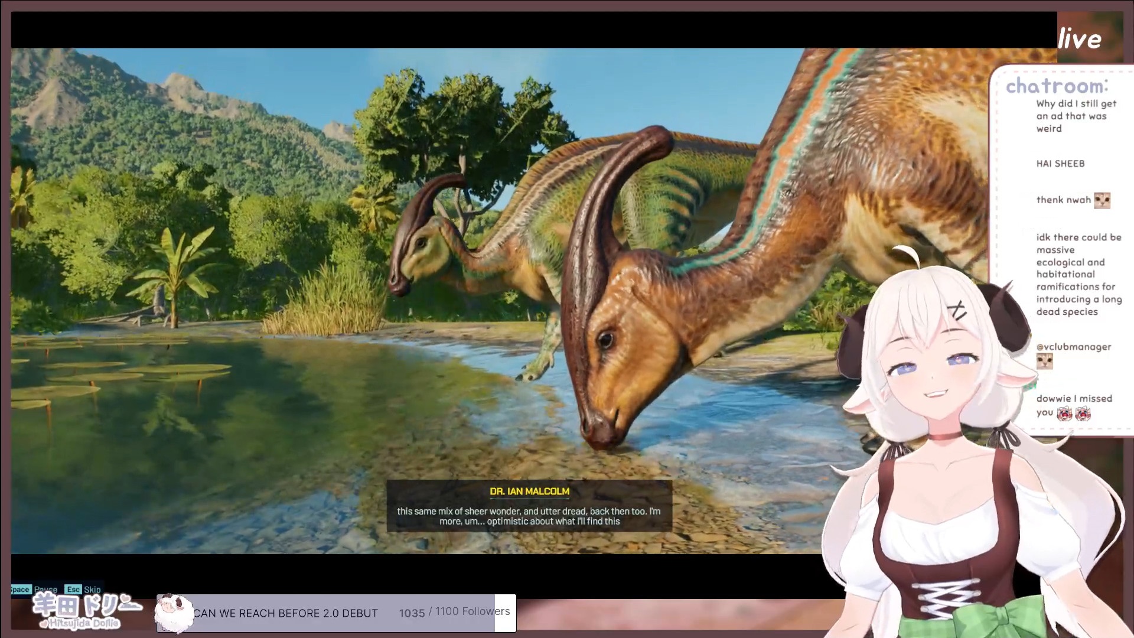
Task: Click the Dr. Ian Malcolm speaker name
Action: pos(529,491)
